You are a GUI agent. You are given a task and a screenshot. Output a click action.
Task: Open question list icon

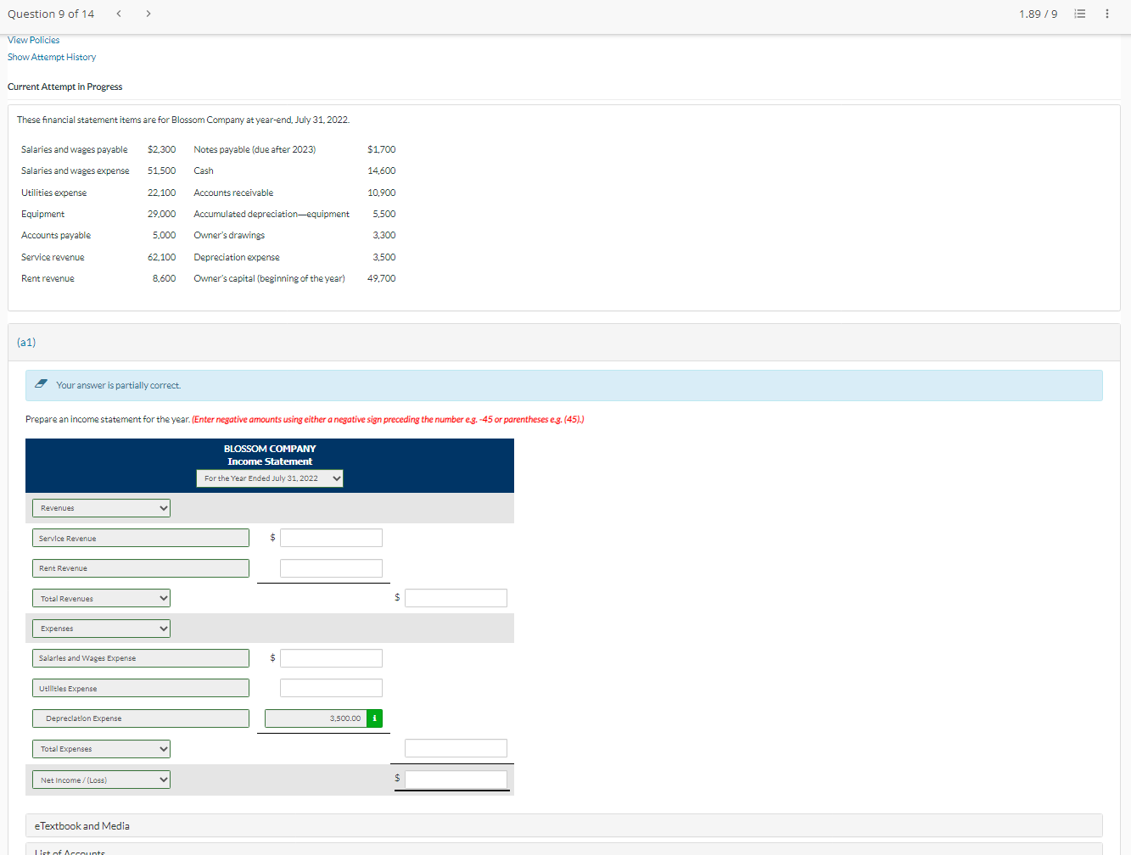(x=1080, y=14)
